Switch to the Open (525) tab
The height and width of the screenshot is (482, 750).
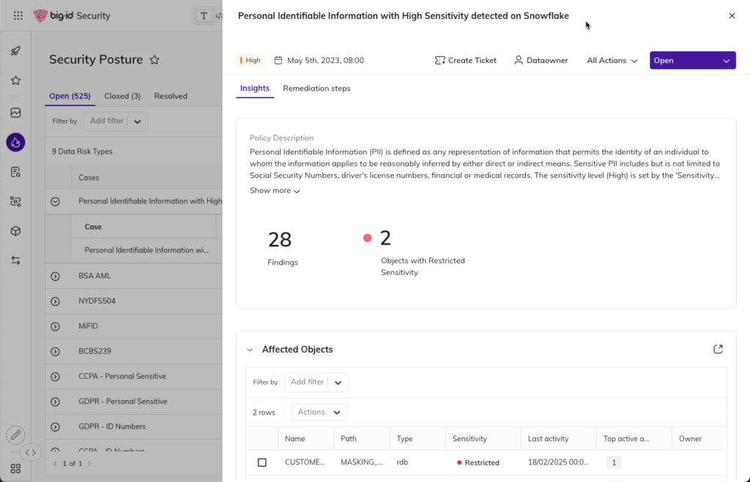(70, 96)
